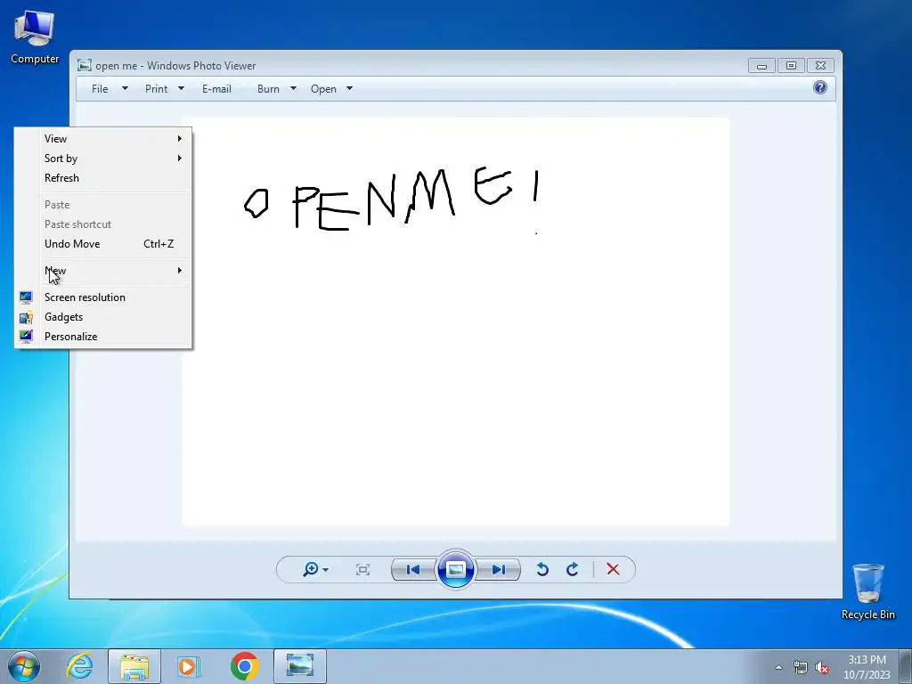
Task: Choose Undo Move from context menu
Action: (103, 244)
